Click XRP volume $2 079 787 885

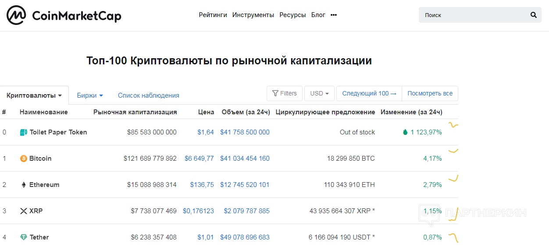247,211
